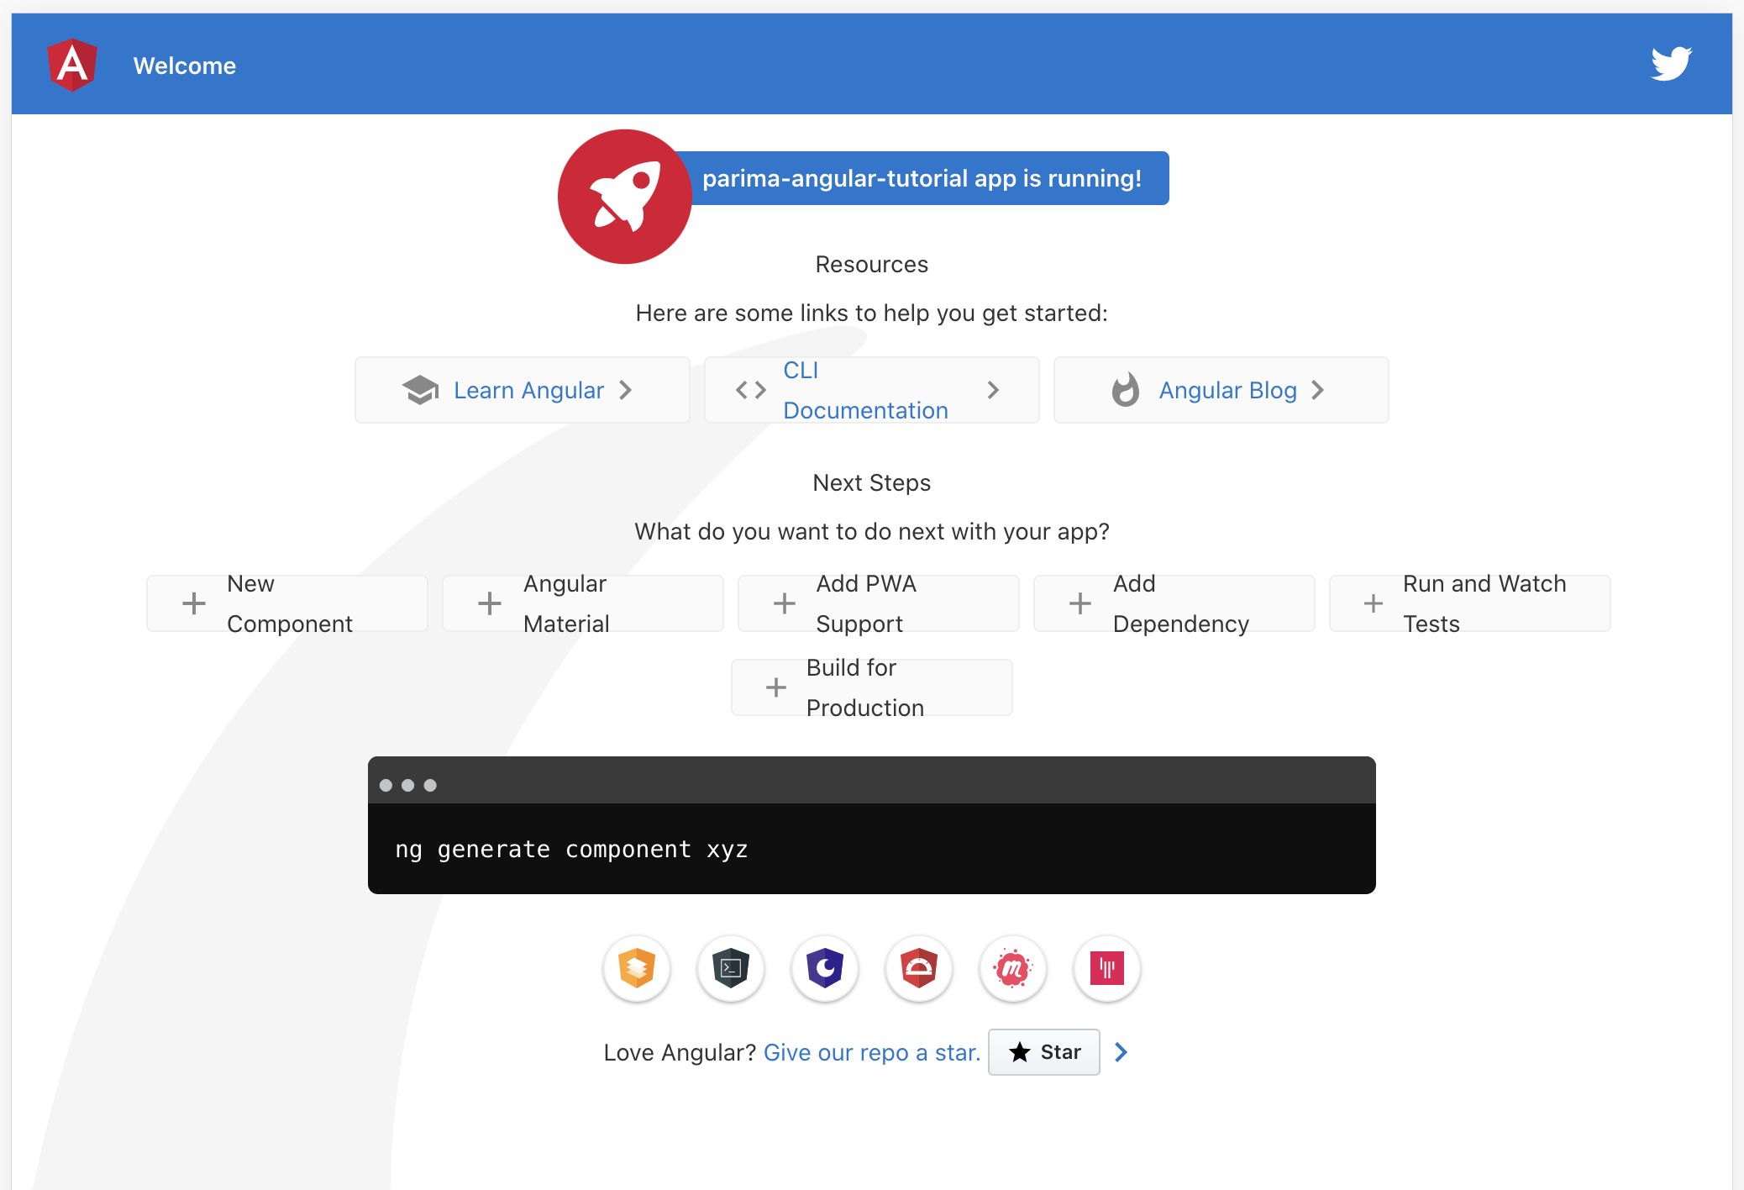Image resolution: width=1744 pixels, height=1190 pixels.
Task: Click the Angular Material icon
Action: pos(636,968)
